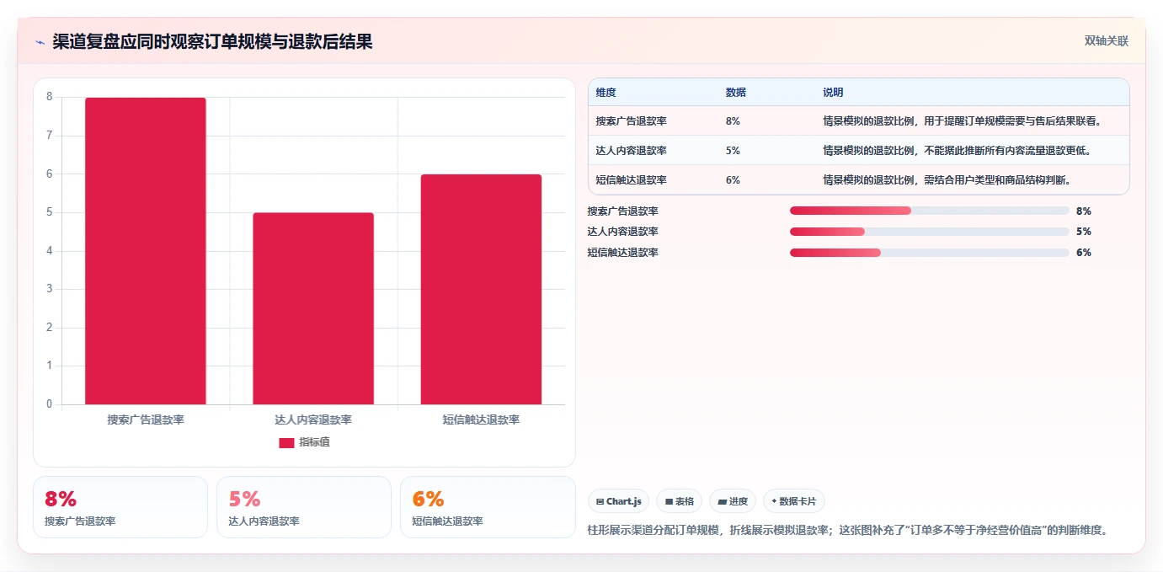Click the Chart.js tag chip
Image resolution: width=1163 pixels, height=572 pixels.
[618, 501]
